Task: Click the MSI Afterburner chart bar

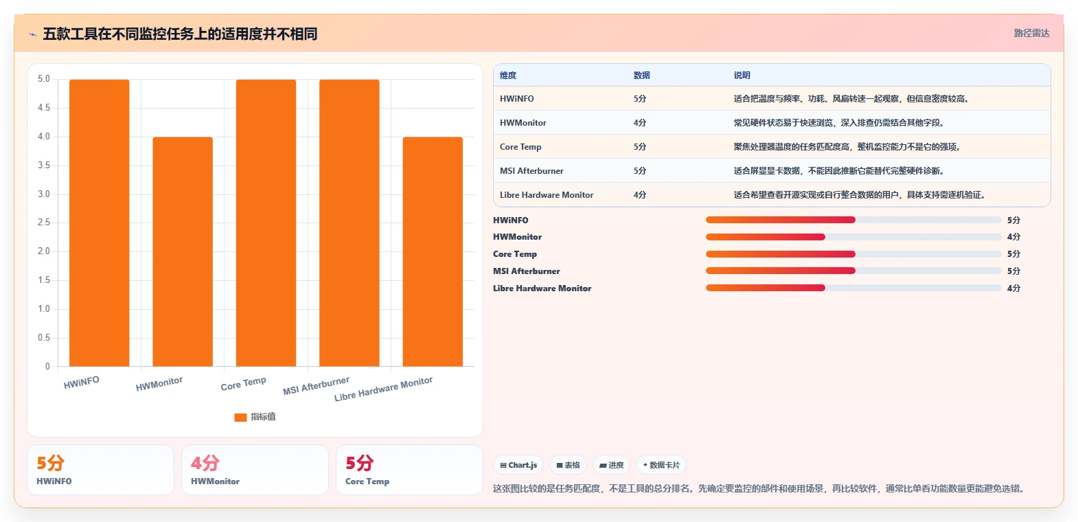Action: (x=349, y=223)
